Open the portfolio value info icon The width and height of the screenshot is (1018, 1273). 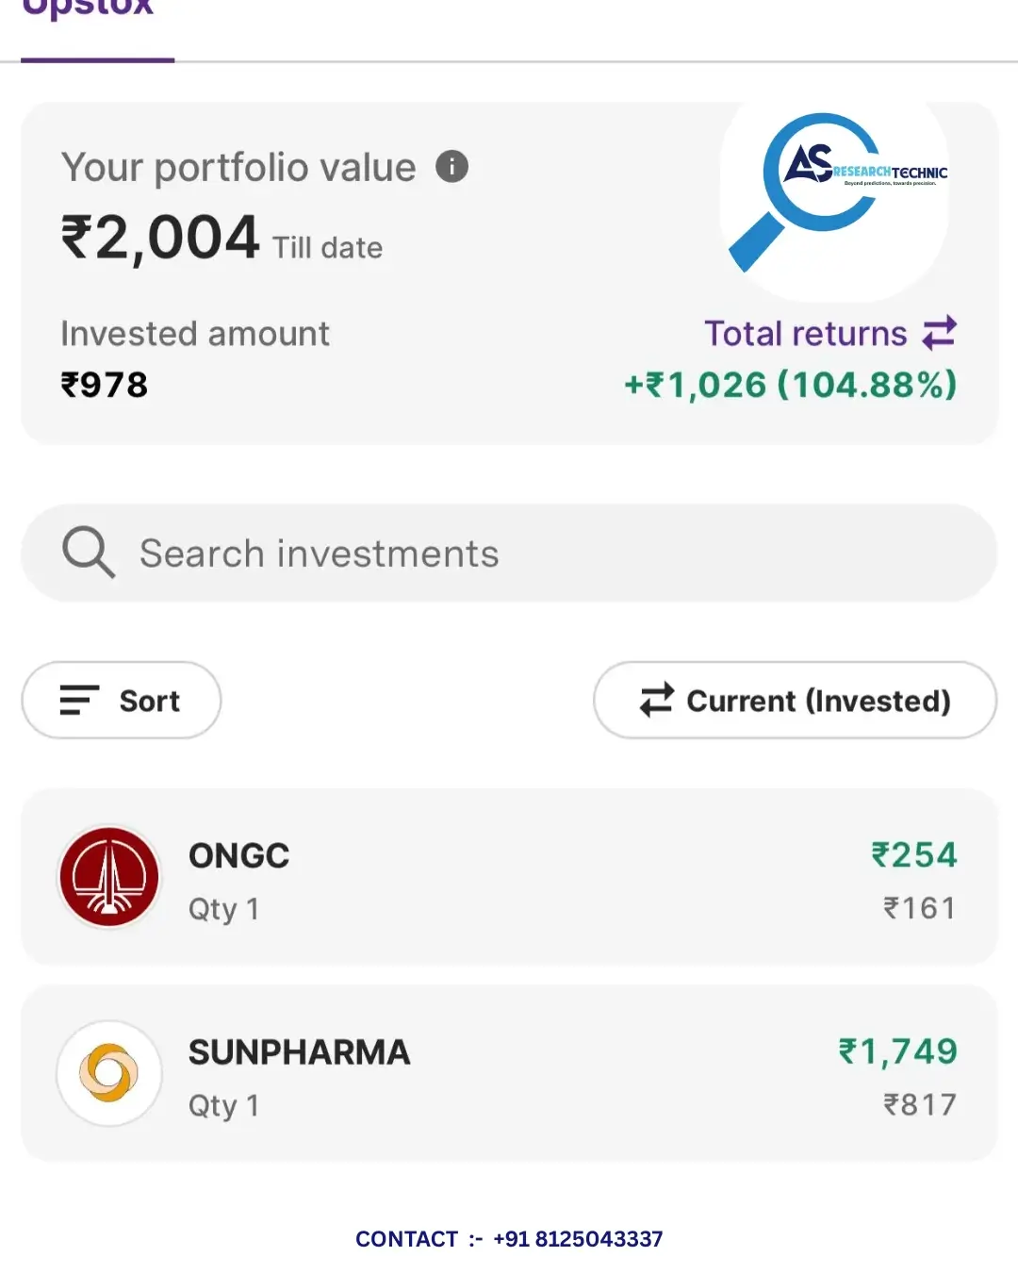tap(452, 167)
